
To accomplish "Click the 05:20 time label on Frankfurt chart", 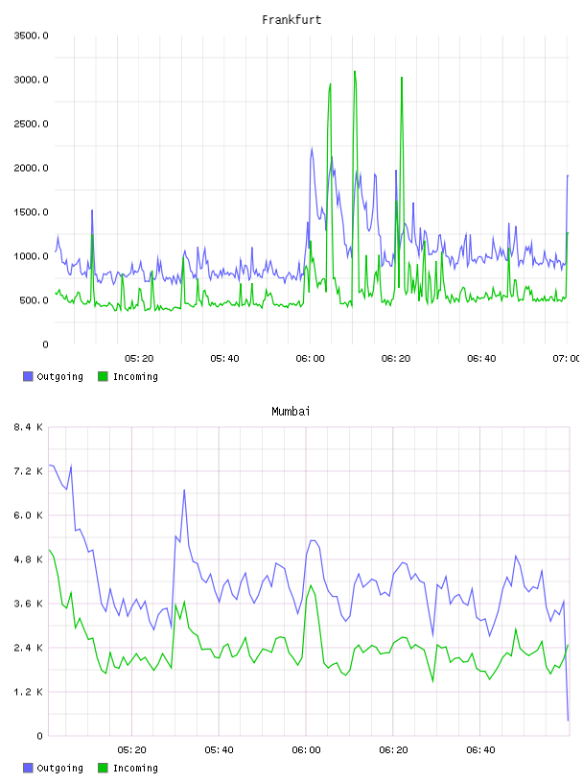I will tap(139, 359).
